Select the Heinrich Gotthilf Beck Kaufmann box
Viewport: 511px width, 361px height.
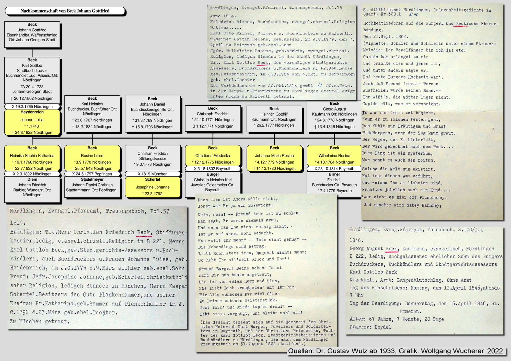(x=274, y=118)
